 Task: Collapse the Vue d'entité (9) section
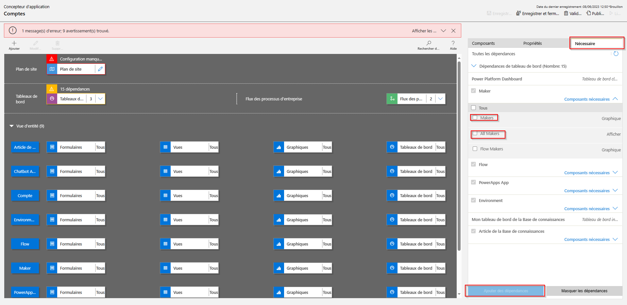click(x=12, y=126)
